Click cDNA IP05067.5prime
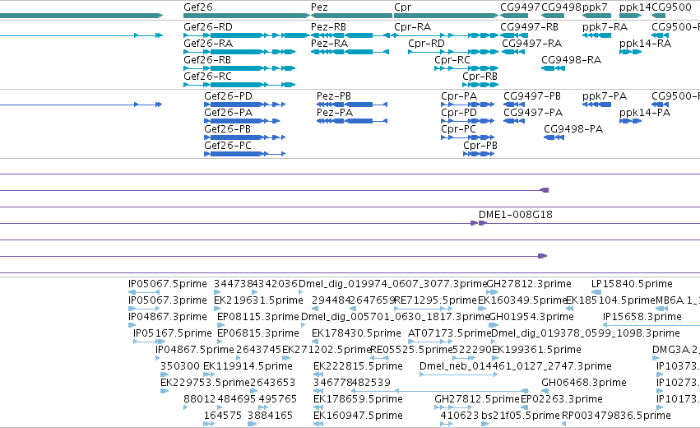Image resolution: width=700 pixels, height=428 pixels. tap(168, 284)
